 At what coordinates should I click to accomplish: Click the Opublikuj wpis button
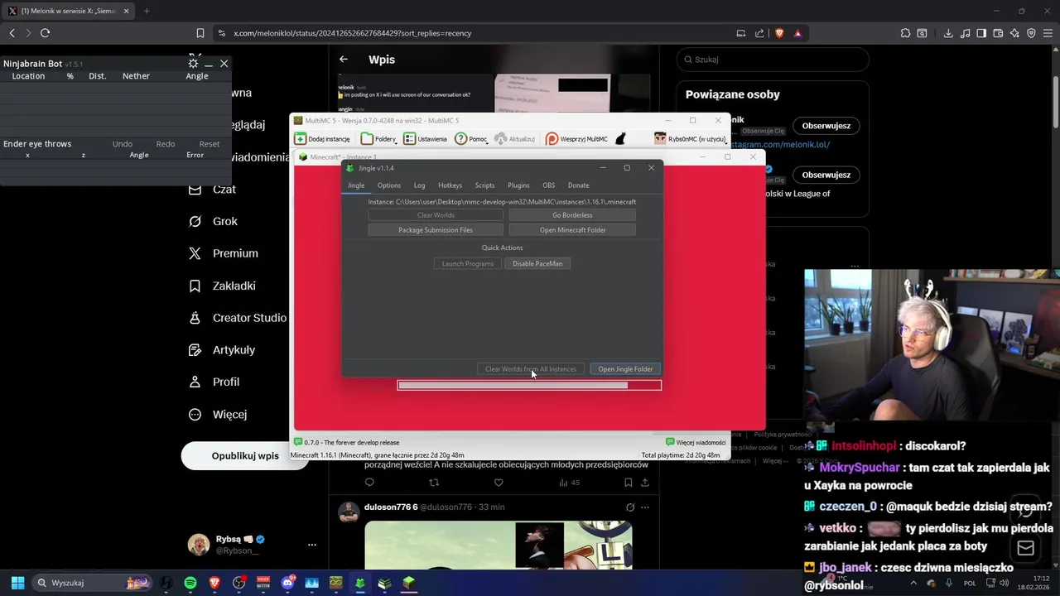point(245,456)
